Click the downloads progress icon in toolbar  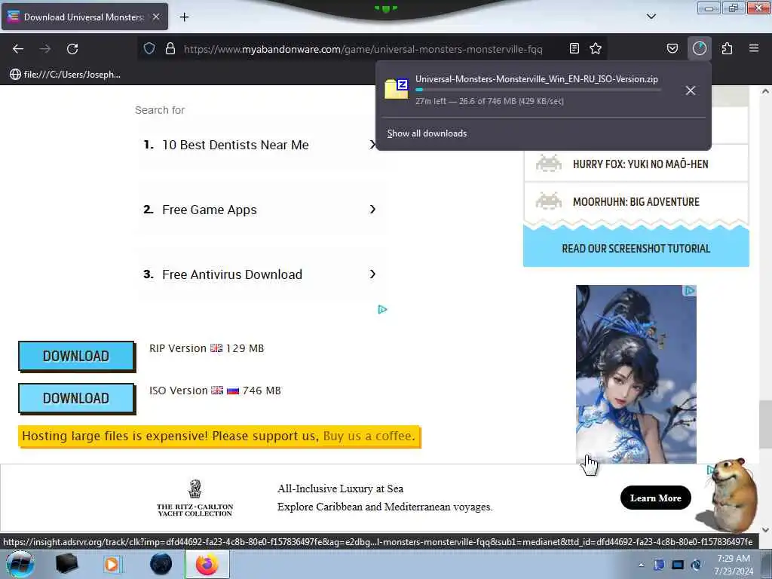click(699, 48)
